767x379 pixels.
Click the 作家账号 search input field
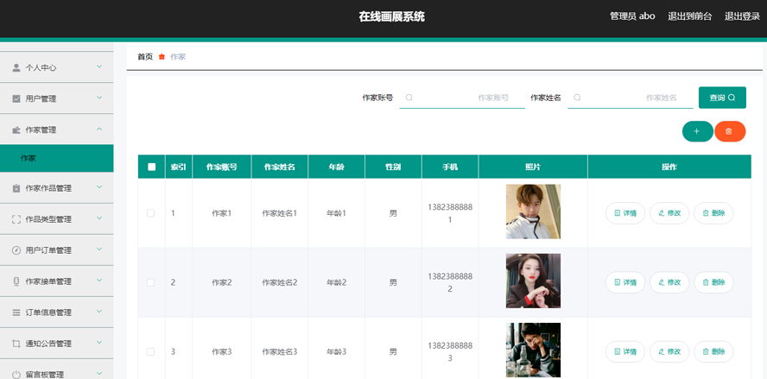tap(462, 98)
